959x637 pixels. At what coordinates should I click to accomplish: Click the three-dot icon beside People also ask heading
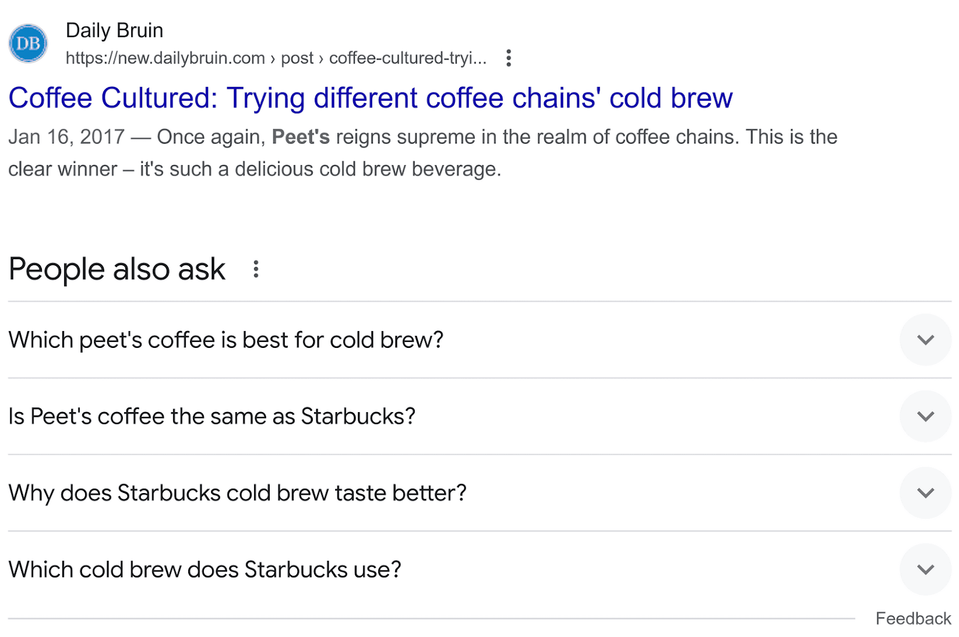(256, 269)
